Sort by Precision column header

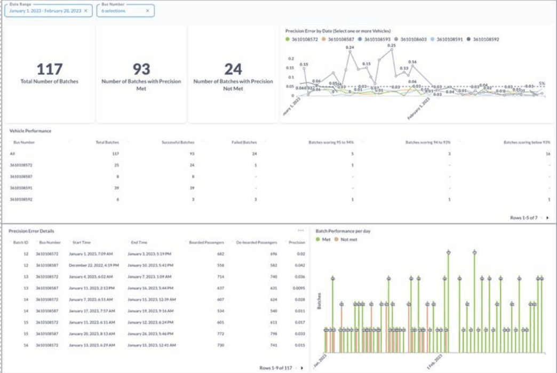(x=297, y=243)
